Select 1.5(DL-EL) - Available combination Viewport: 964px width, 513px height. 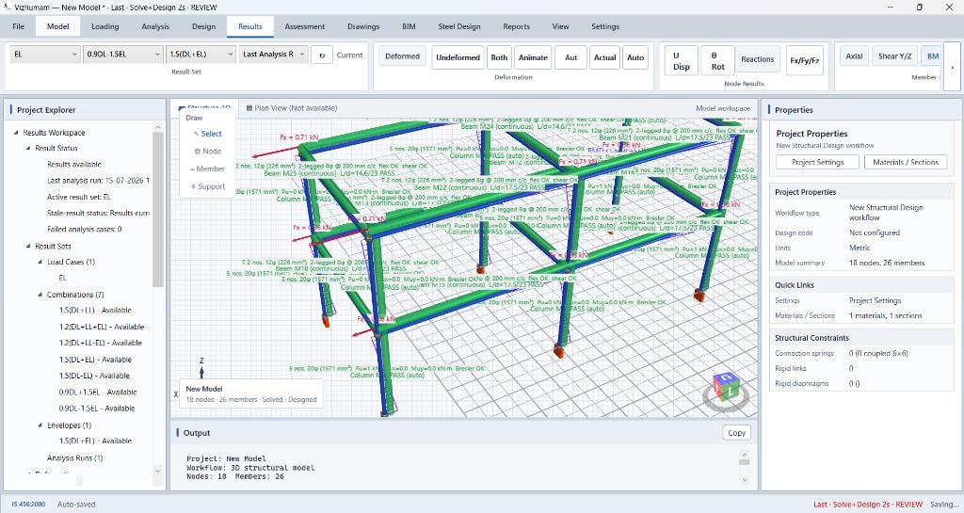[x=94, y=376]
